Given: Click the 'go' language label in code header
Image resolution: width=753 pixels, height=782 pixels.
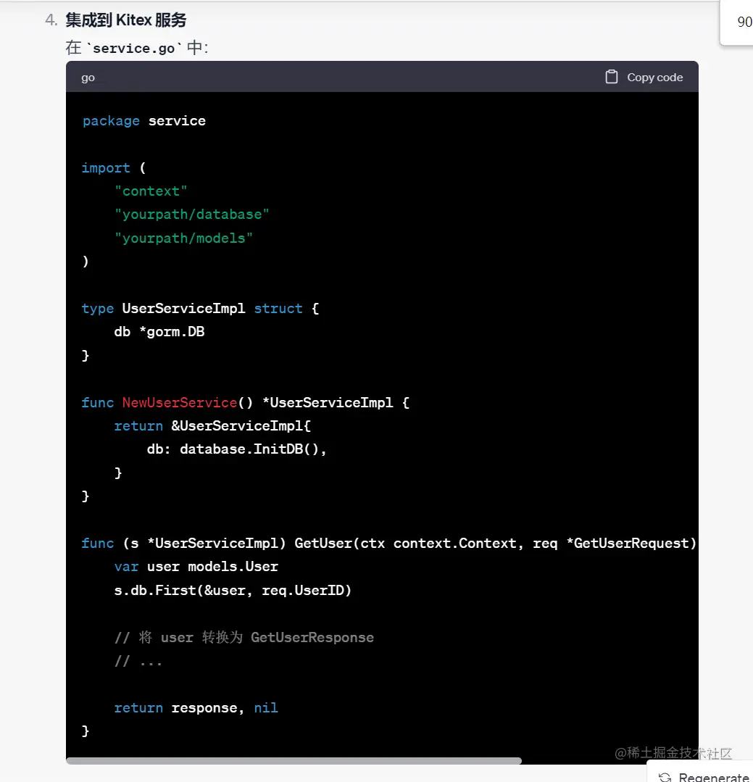Looking at the screenshot, I should (x=88, y=78).
